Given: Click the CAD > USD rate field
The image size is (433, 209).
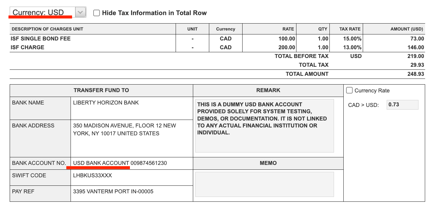Looking at the screenshot, I should 402,105.
